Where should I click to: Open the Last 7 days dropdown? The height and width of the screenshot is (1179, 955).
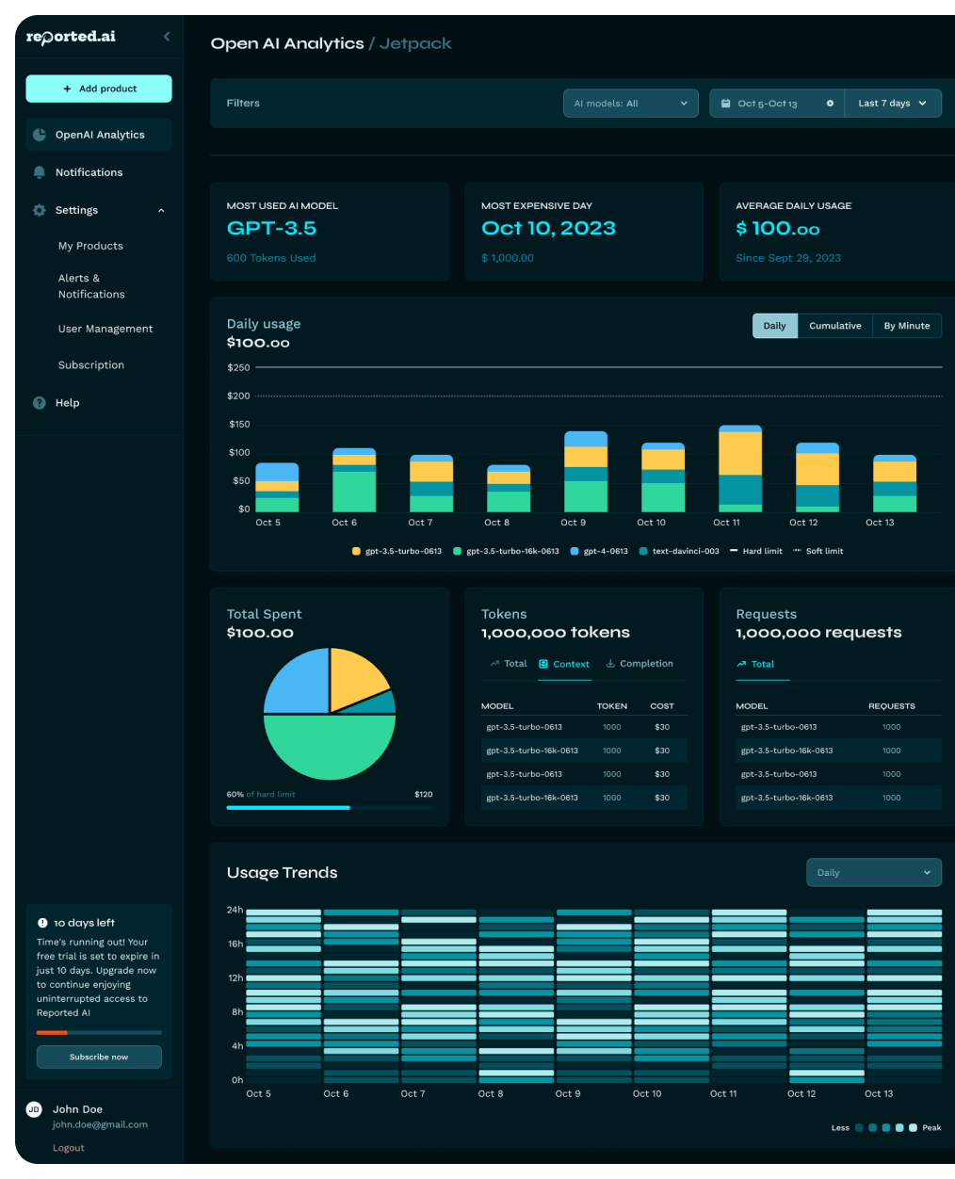point(892,104)
